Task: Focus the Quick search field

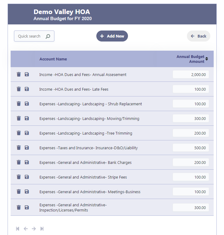Action: click(x=34, y=36)
